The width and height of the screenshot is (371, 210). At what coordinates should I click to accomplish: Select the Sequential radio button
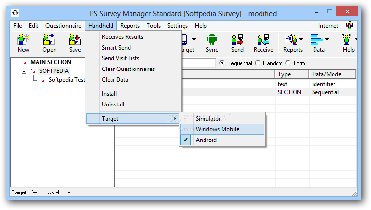point(222,63)
